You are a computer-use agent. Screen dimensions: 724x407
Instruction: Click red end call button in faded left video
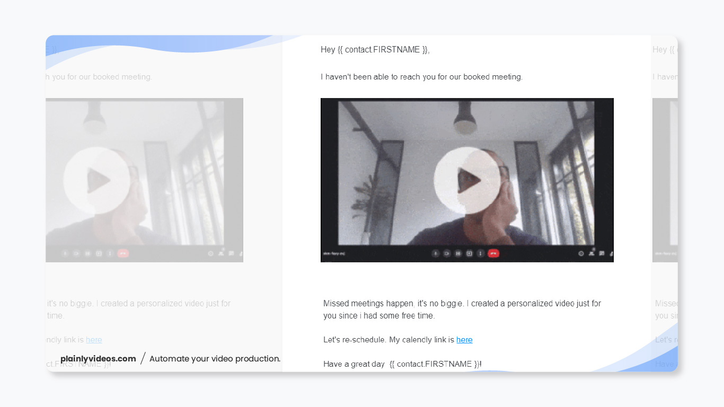pyautogui.click(x=123, y=253)
